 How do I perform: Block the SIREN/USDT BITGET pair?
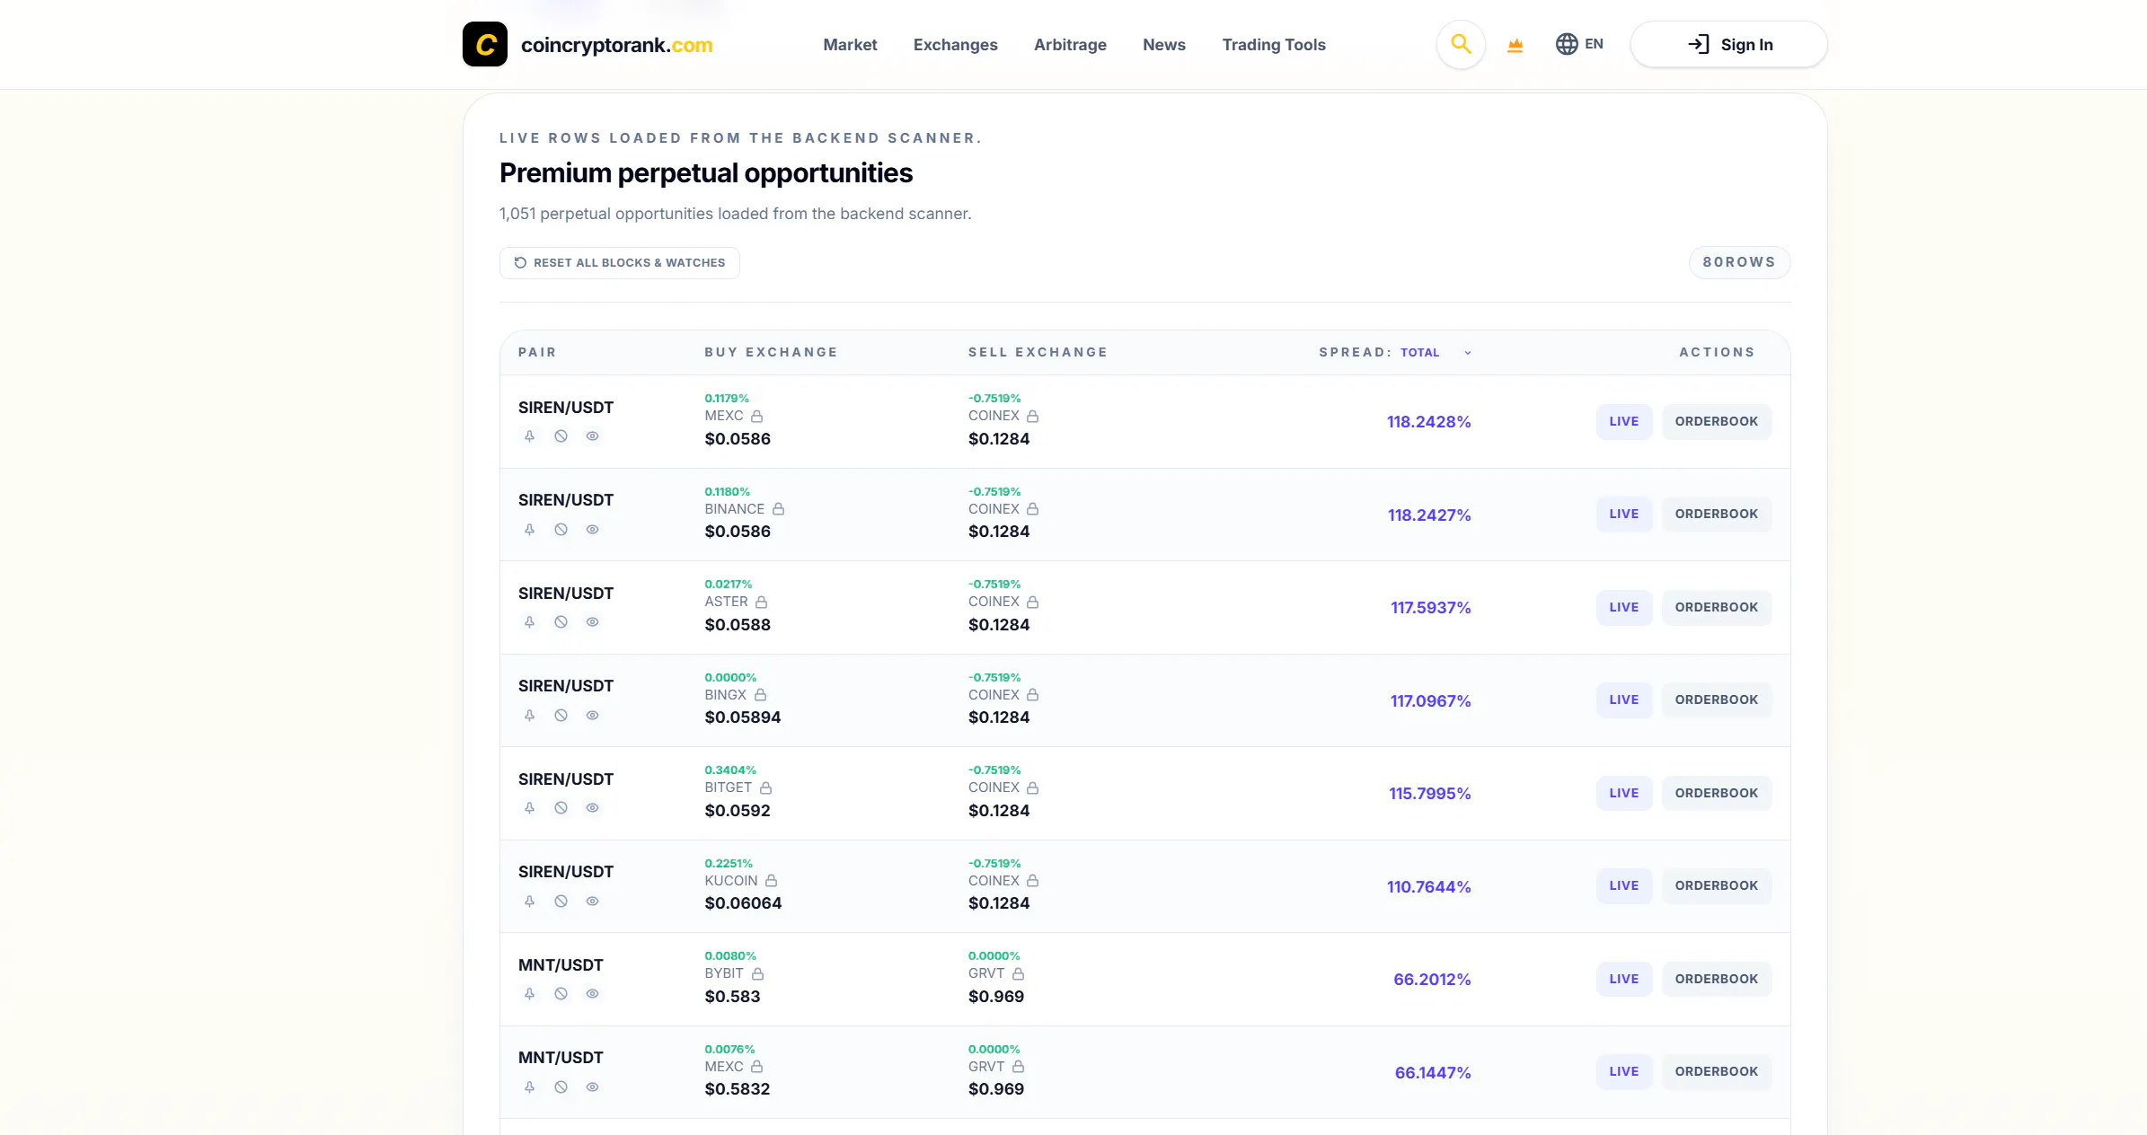coord(561,808)
